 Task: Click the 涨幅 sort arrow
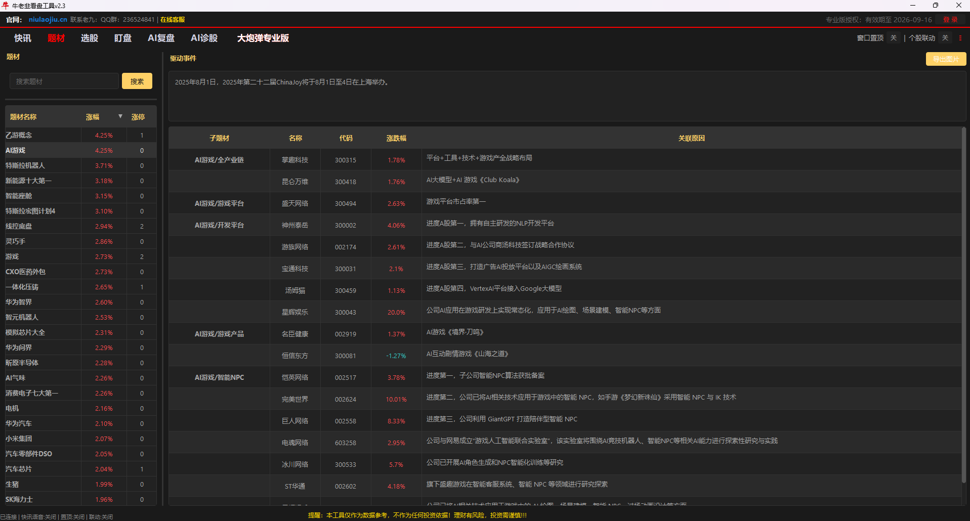120,116
